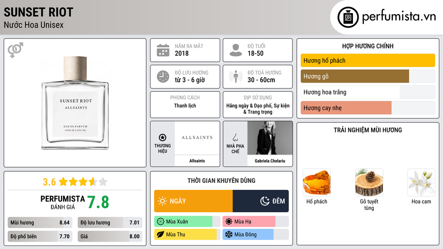Click the Thanh lịch style value
Screen dimensions: 443x249
tap(185, 105)
